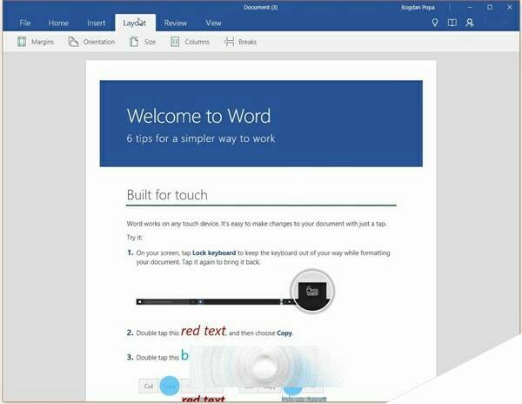Switch to the View tab
Screen dimensions: 522x404
click(x=213, y=23)
